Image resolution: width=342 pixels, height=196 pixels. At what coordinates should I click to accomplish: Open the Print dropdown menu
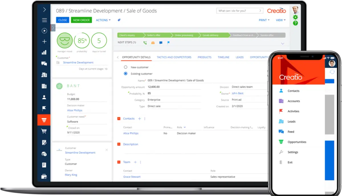264,20
